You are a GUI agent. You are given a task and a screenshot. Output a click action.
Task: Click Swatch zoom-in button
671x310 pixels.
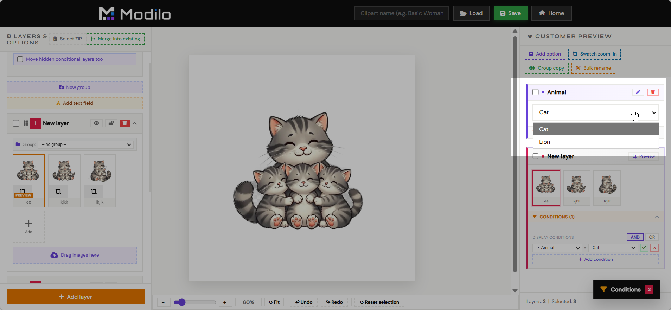pyautogui.click(x=594, y=54)
